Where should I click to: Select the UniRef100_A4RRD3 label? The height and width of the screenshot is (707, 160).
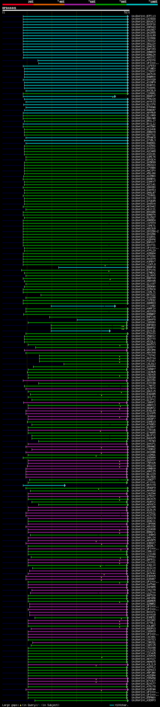(x=143, y=303)
